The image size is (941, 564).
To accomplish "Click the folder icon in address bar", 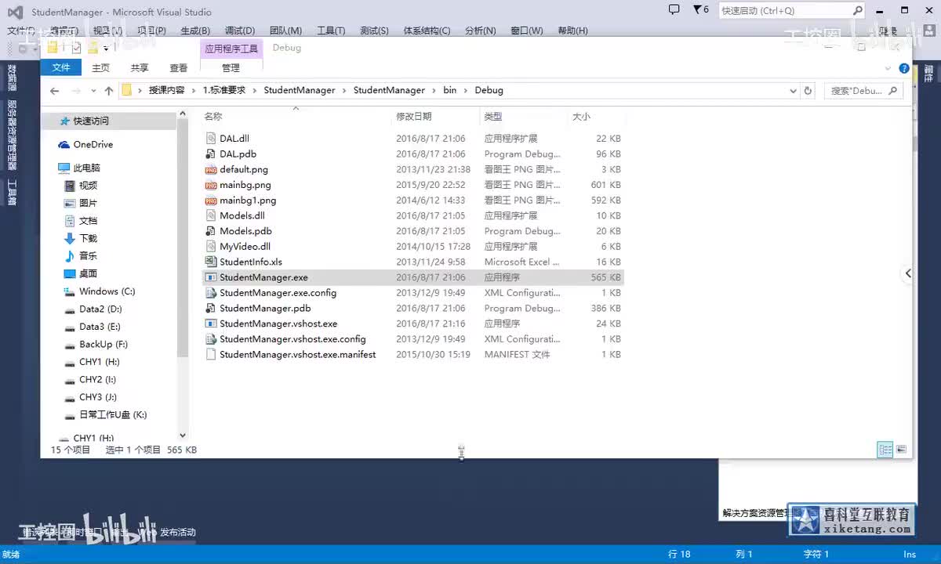I will tap(126, 90).
